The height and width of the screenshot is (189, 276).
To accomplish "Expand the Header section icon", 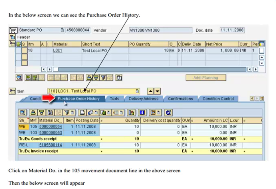I will point(12,37).
